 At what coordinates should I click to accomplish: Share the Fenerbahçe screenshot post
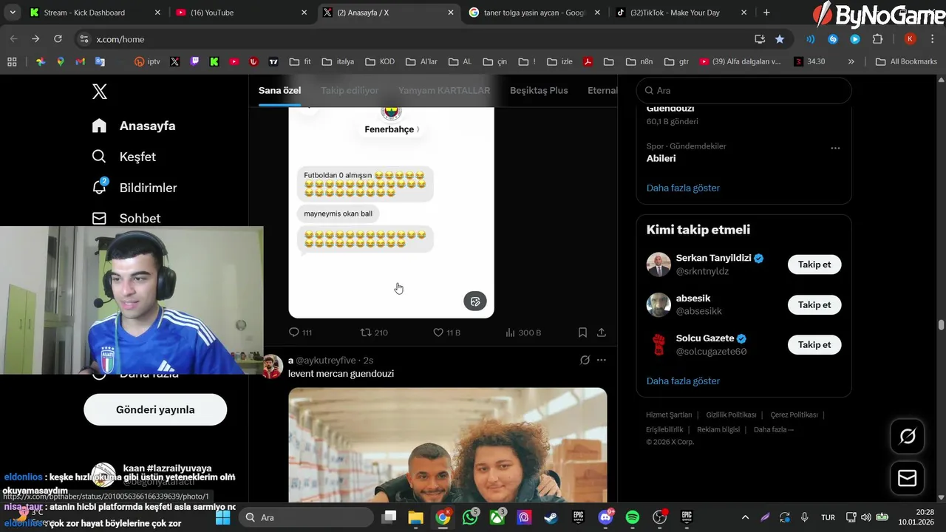tap(602, 332)
